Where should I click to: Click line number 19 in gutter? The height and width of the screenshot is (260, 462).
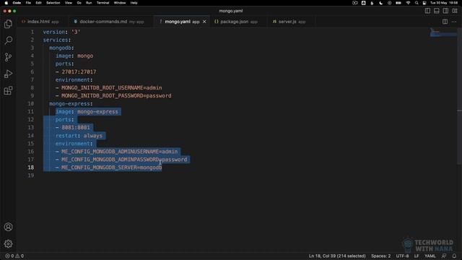click(x=31, y=175)
